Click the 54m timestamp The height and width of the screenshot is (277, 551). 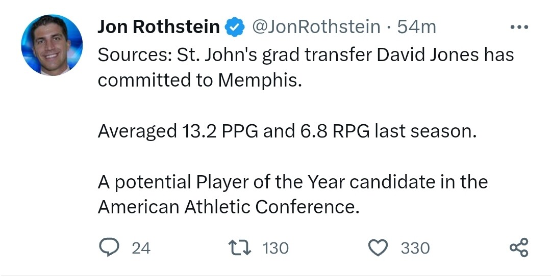tap(416, 27)
